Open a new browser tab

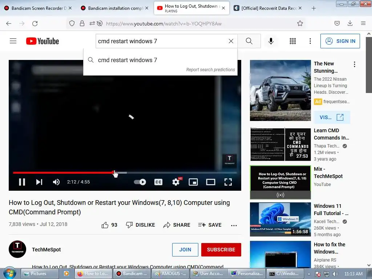314,8
